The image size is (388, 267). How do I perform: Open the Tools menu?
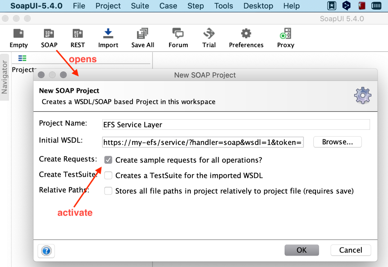224,6
